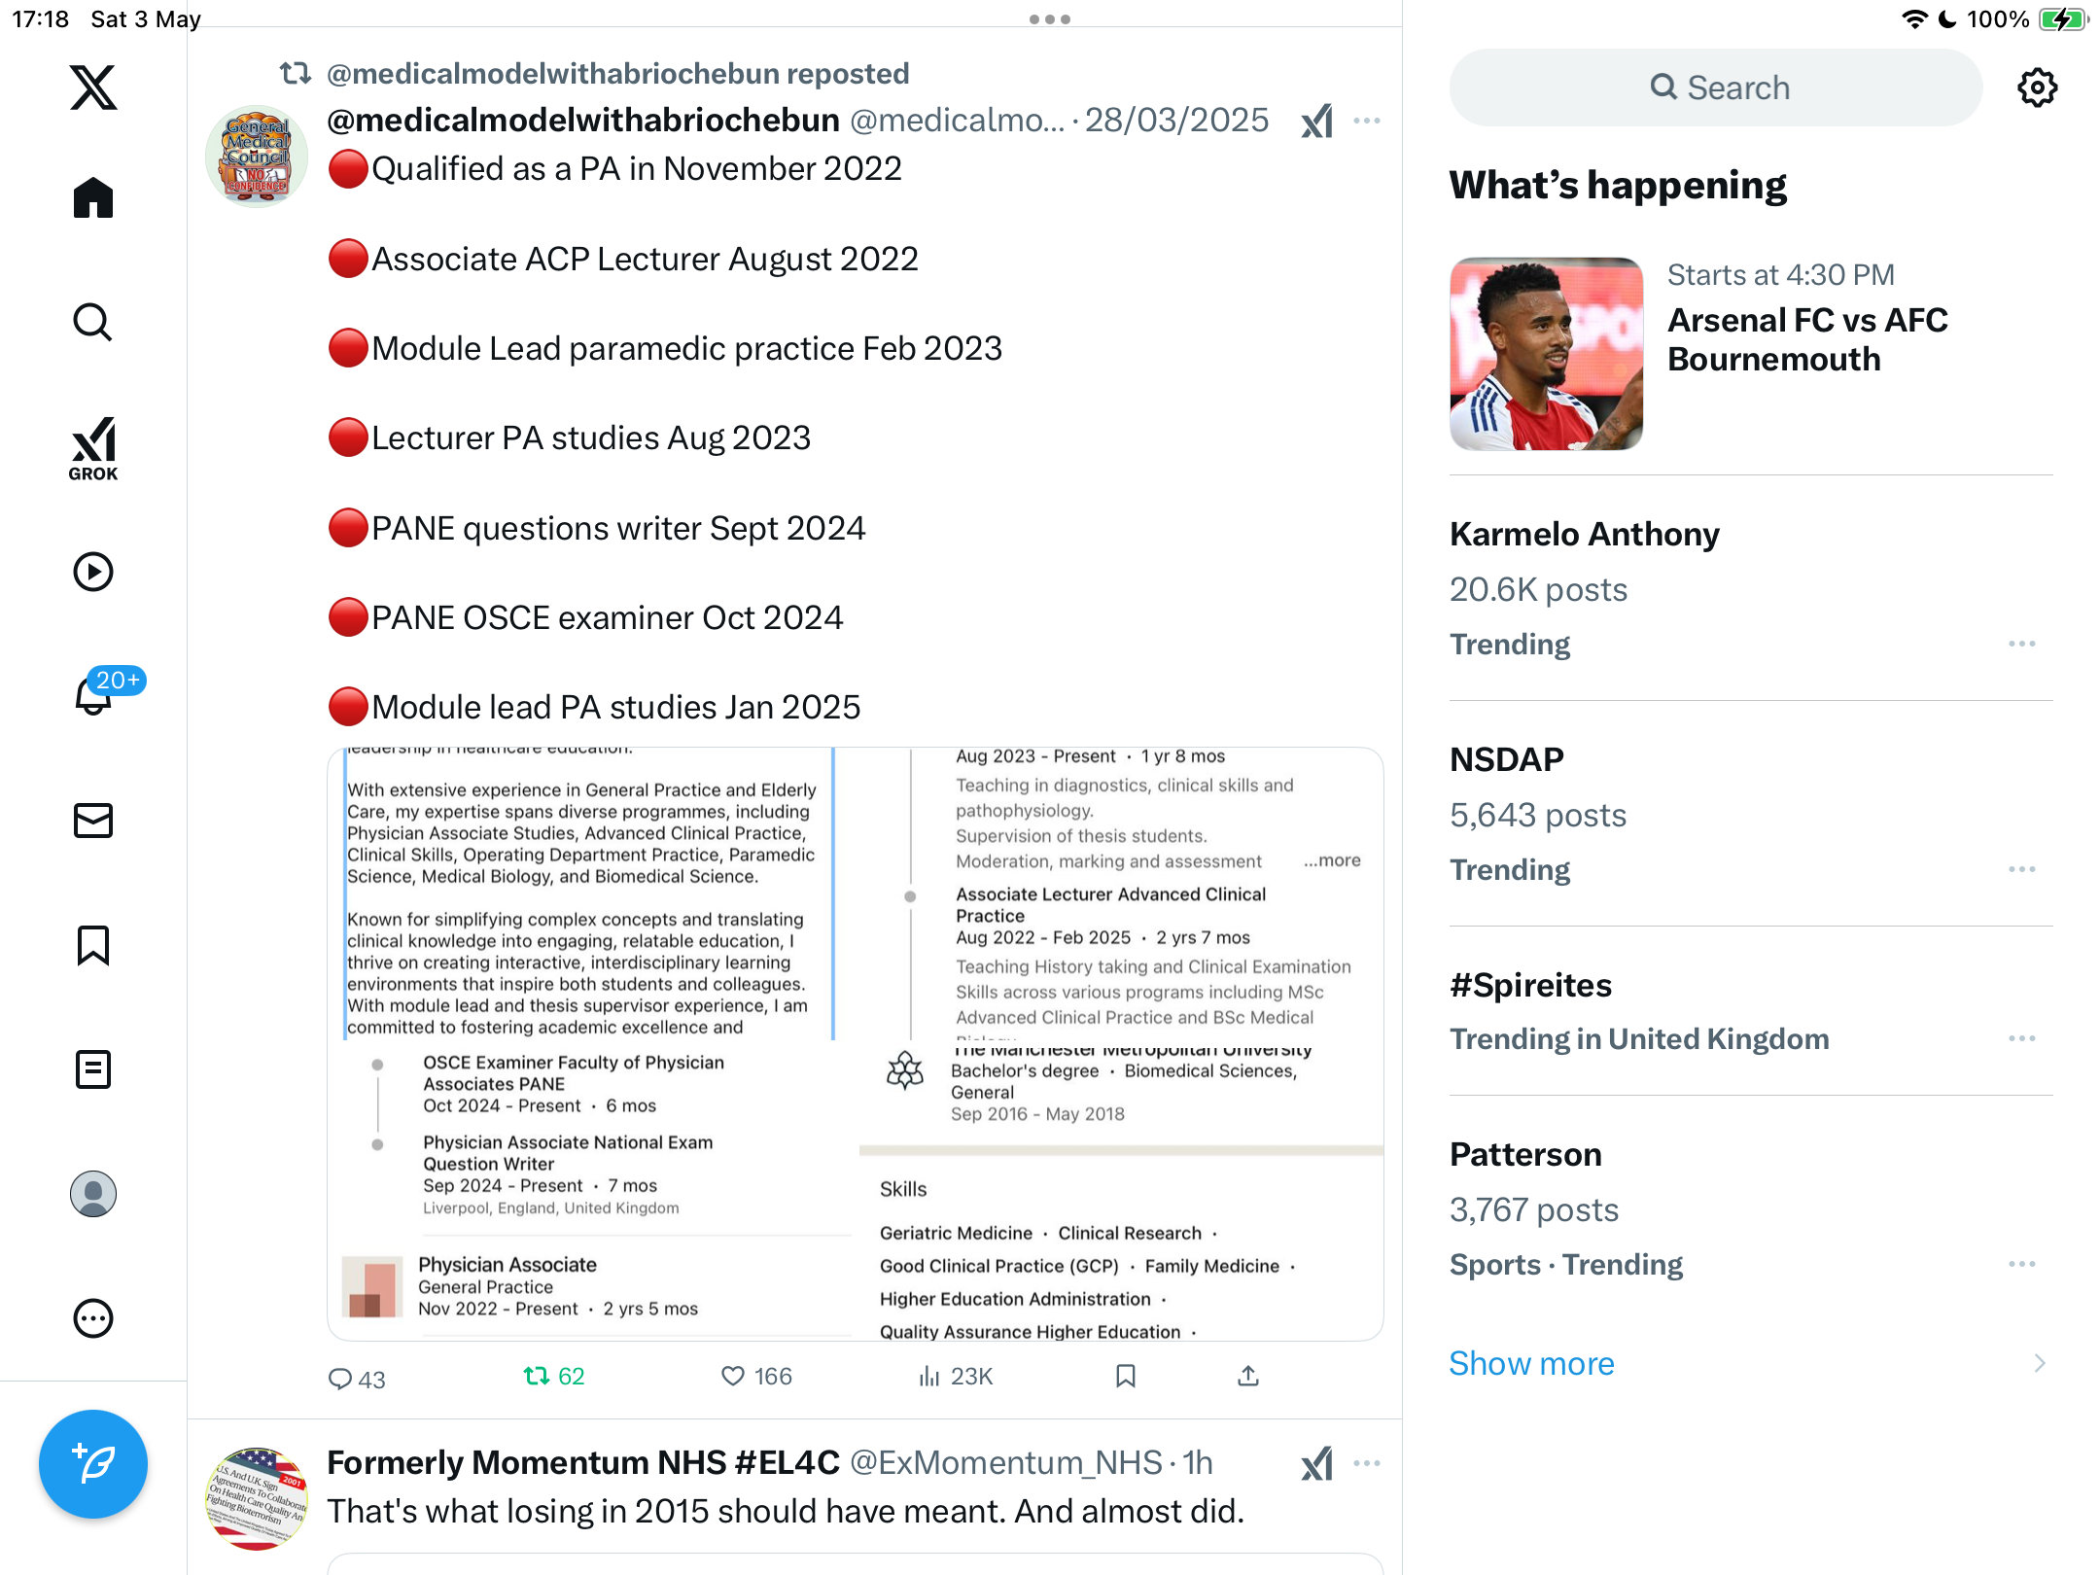Image resolution: width=2100 pixels, height=1575 pixels.
Task: Open more options on medicalmodelwithabriochebun post
Action: click(1367, 121)
